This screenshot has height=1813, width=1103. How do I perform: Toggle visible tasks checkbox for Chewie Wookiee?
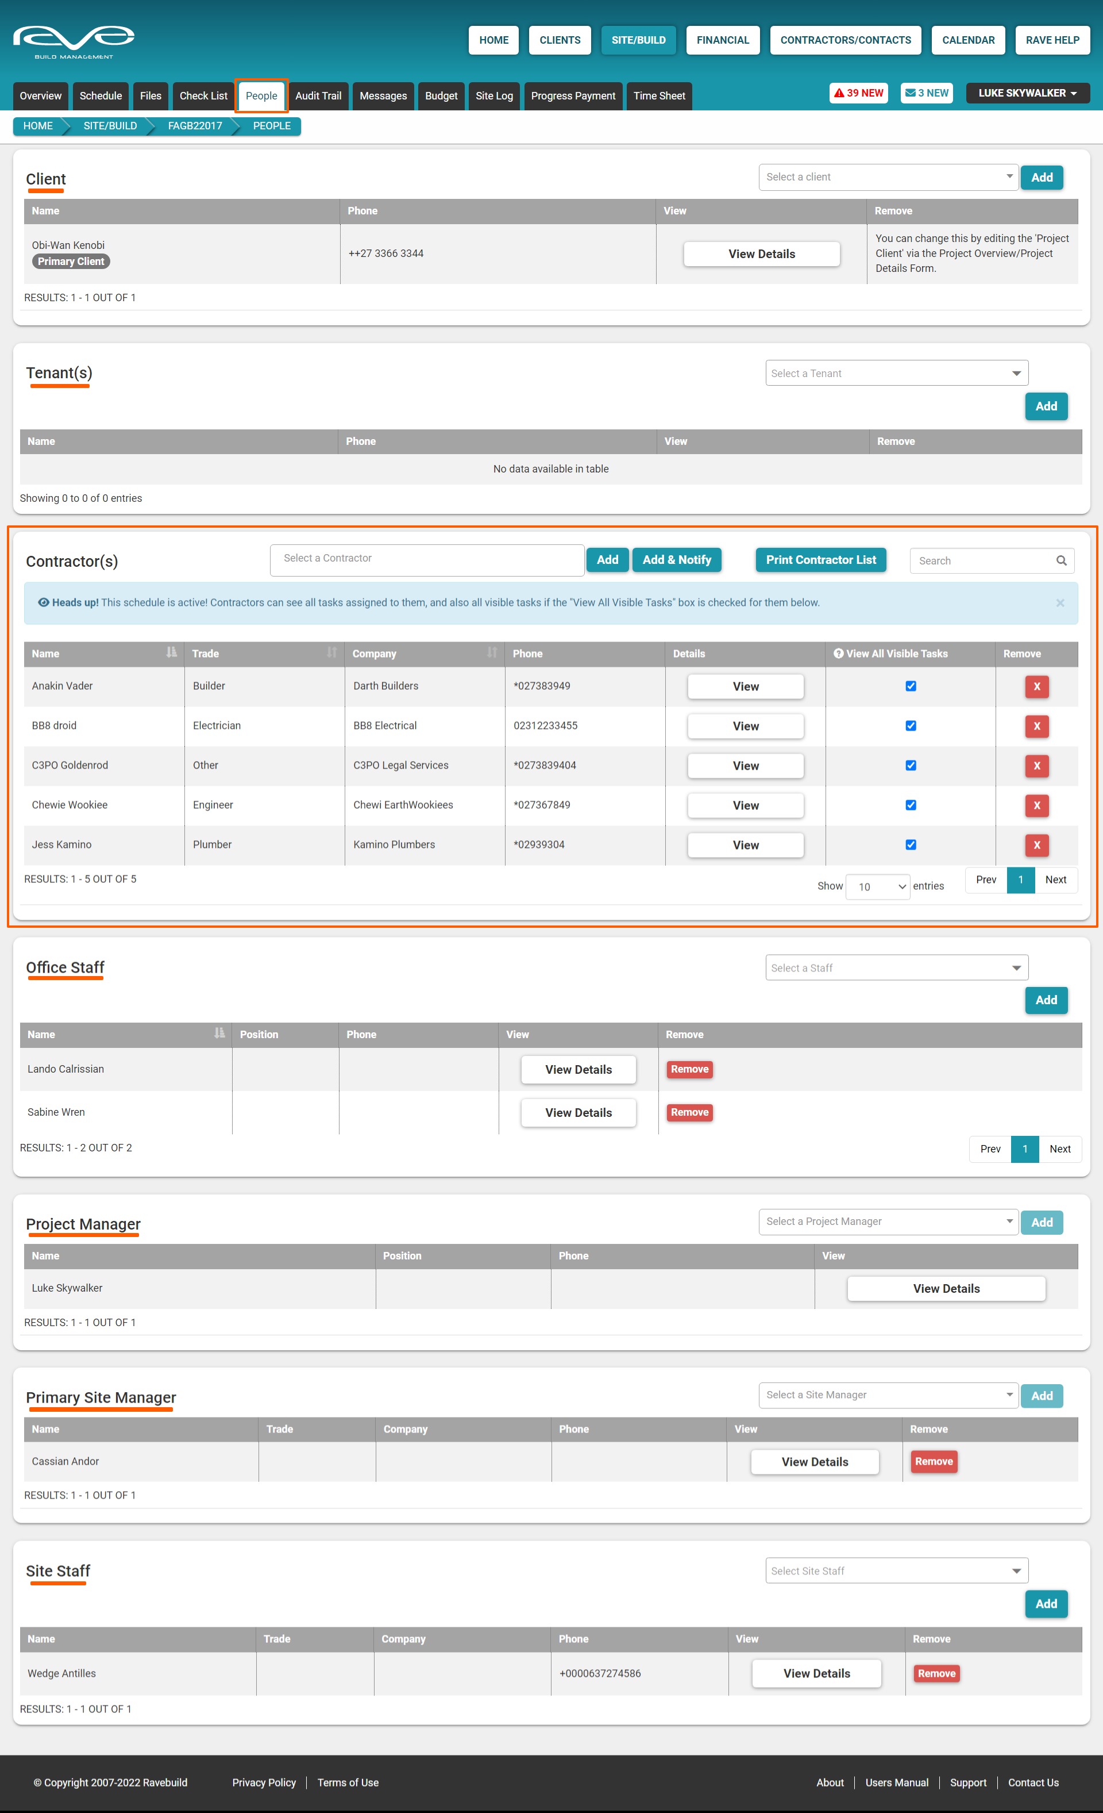pos(911,805)
